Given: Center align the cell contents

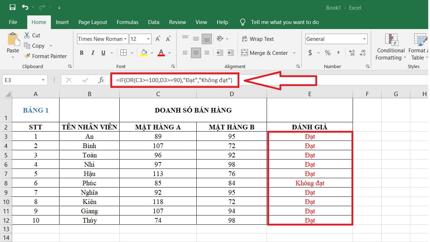Looking at the screenshot, I should pyautogui.click(x=196, y=53).
